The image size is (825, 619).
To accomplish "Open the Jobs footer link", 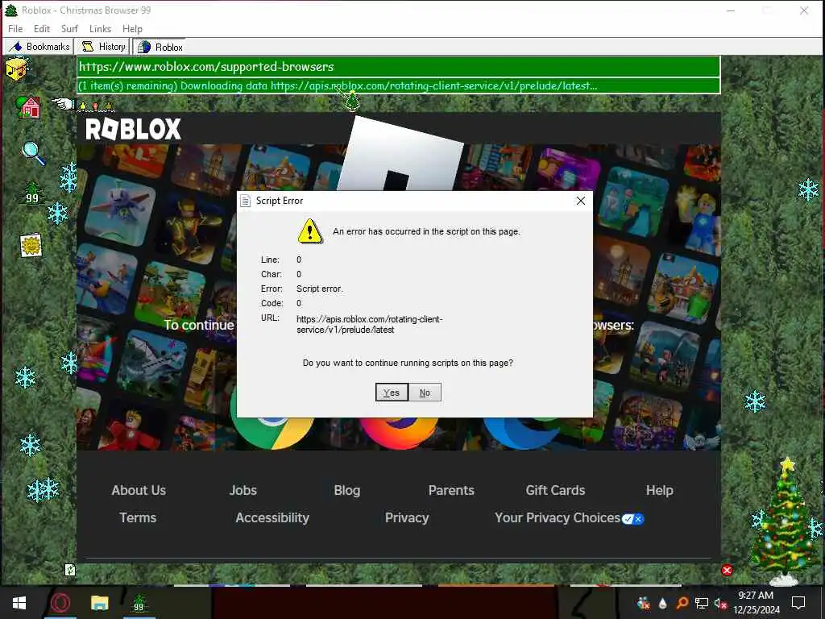I will (x=243, y=490).
